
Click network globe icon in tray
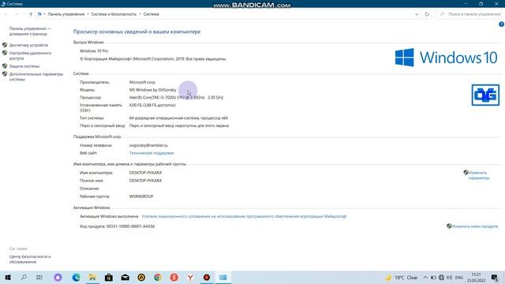click(x=441, y=277)
